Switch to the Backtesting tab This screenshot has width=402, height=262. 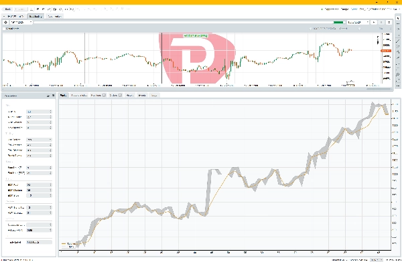pos(36,16)
